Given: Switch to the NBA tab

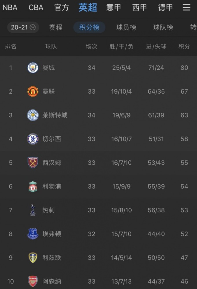Looking at the screenshot, I should click(x=10, y=8).
